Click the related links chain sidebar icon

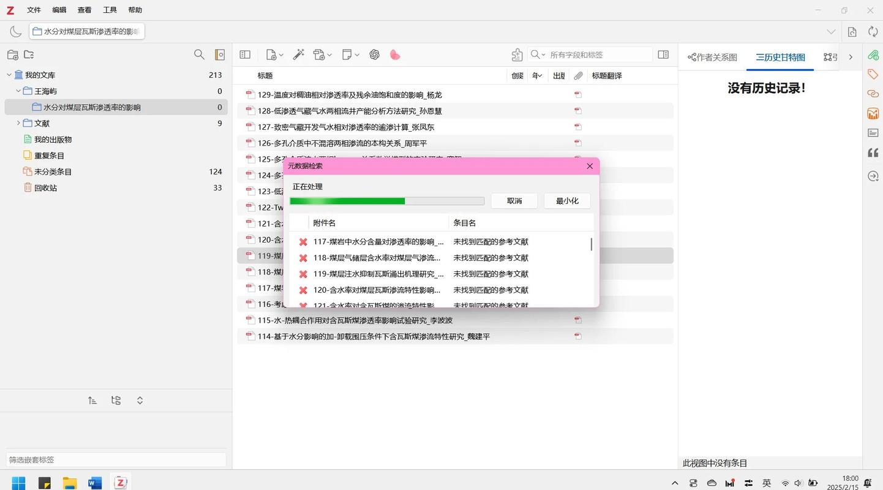point(873,94)
